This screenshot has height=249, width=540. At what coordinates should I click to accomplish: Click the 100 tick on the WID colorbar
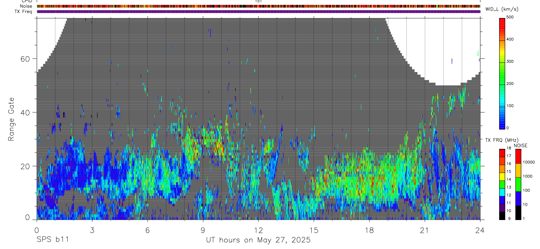point(511,106)
